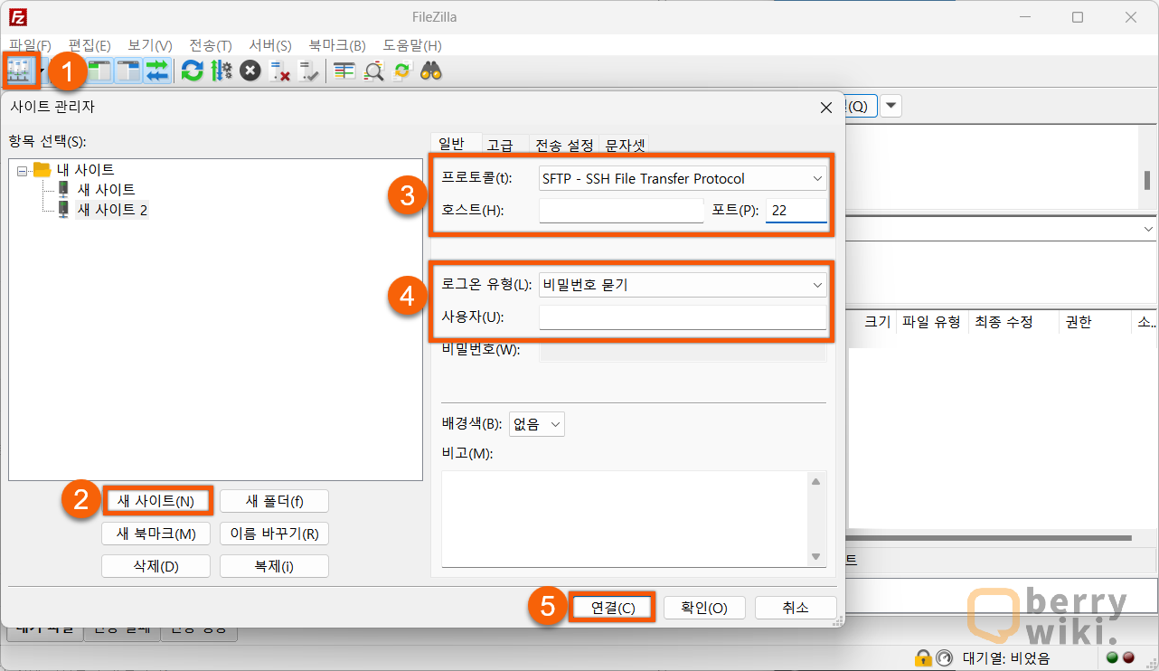The height and width of the screenshot is (671, 1159).
Task: Open the 배경색 dropdown showing 없음
Action: tap(537, 423)
